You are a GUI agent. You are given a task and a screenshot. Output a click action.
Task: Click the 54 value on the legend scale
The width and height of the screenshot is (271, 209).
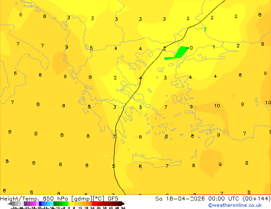pos(123,208)
